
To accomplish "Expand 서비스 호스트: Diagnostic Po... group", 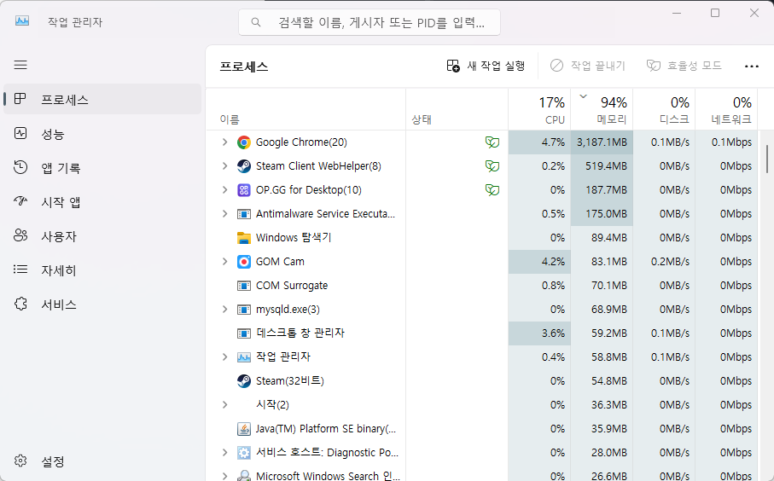I will tap(224, 452).
